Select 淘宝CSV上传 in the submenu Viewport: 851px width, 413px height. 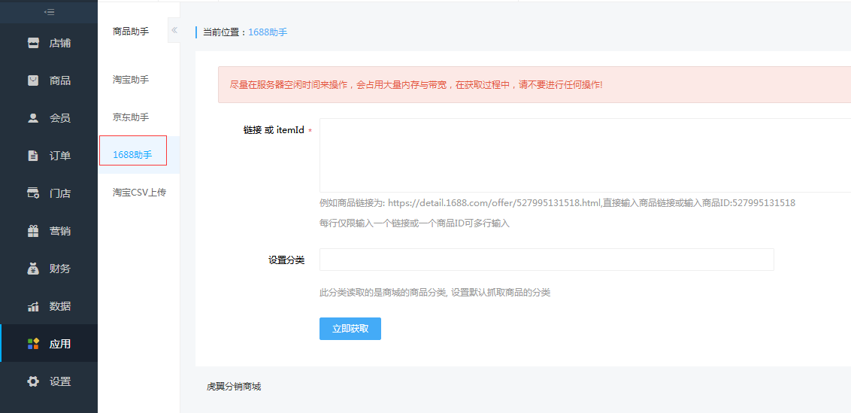coord(139,193)
